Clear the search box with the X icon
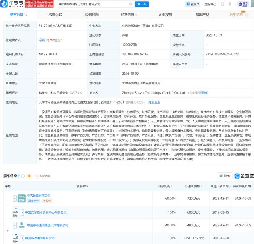The width and height of the screenshot is (254, 244). [x=130, y=4]
